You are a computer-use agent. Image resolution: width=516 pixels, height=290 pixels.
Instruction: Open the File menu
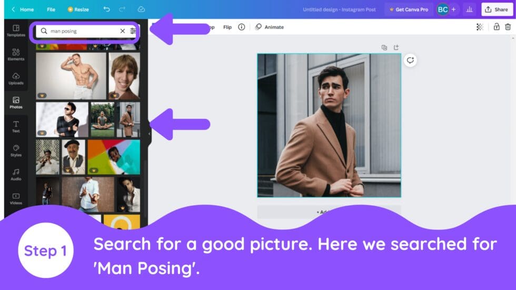tap(51, 9)
